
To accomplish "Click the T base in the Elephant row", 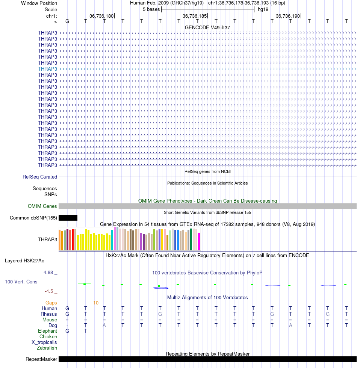I will [86, 331].
